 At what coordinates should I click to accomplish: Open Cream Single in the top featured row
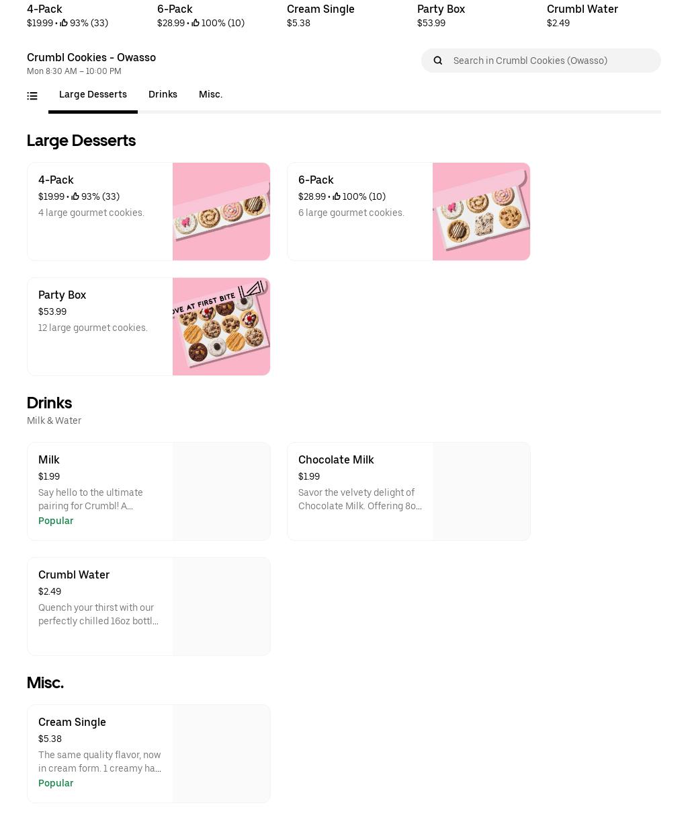[320, 15]
